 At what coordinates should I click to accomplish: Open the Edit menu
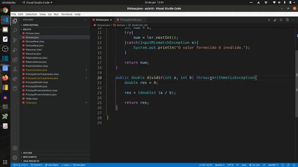tap(20, 14)
